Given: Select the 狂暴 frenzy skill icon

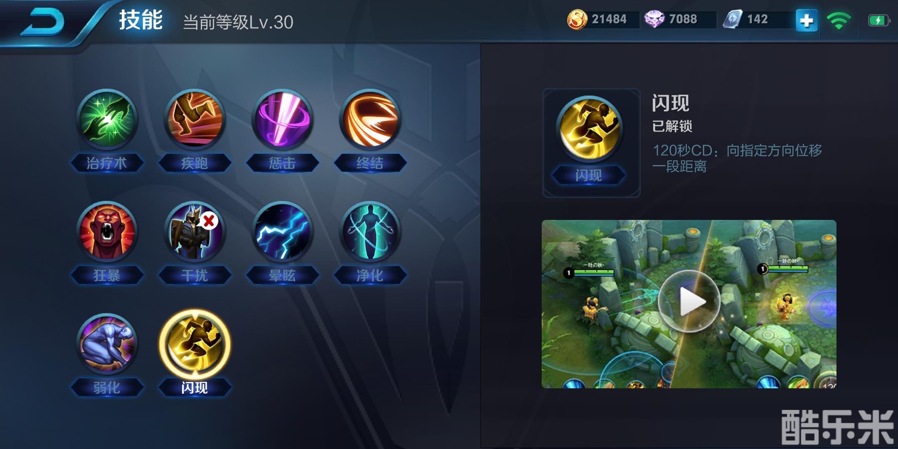Looking at the screenshot, I should [x=107, y=232].
